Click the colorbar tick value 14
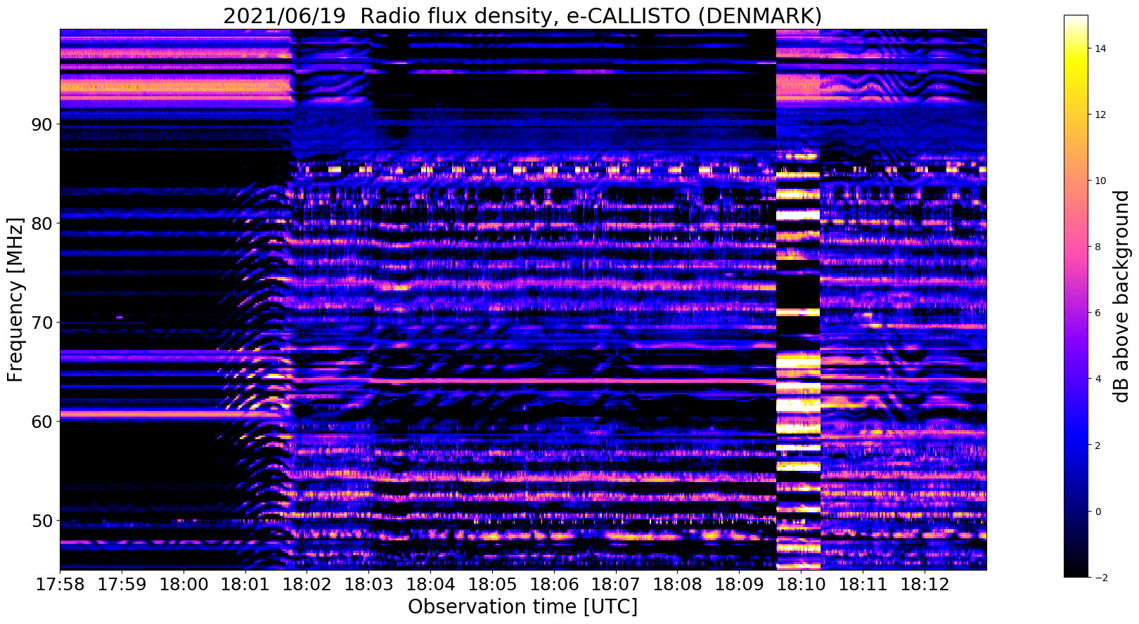 [1100, 48]
